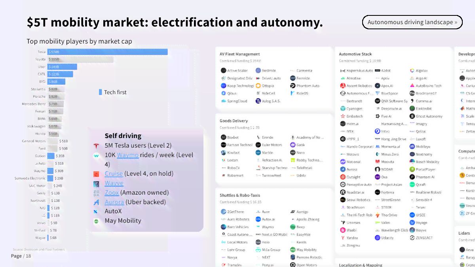Click the Yandex logo icon
The height and width of the screenshot is (267, 475).
[x=343, y=238]
